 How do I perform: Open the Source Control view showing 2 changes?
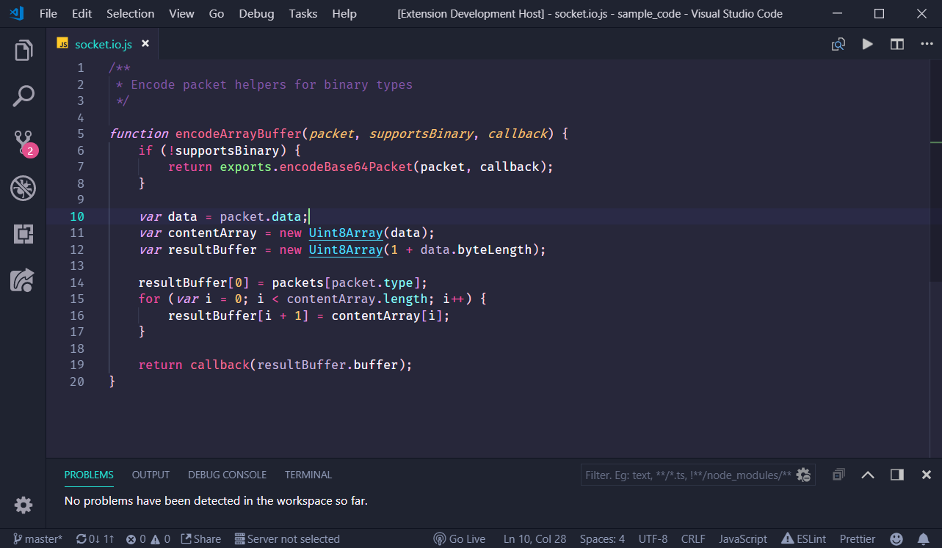point(23,141)
